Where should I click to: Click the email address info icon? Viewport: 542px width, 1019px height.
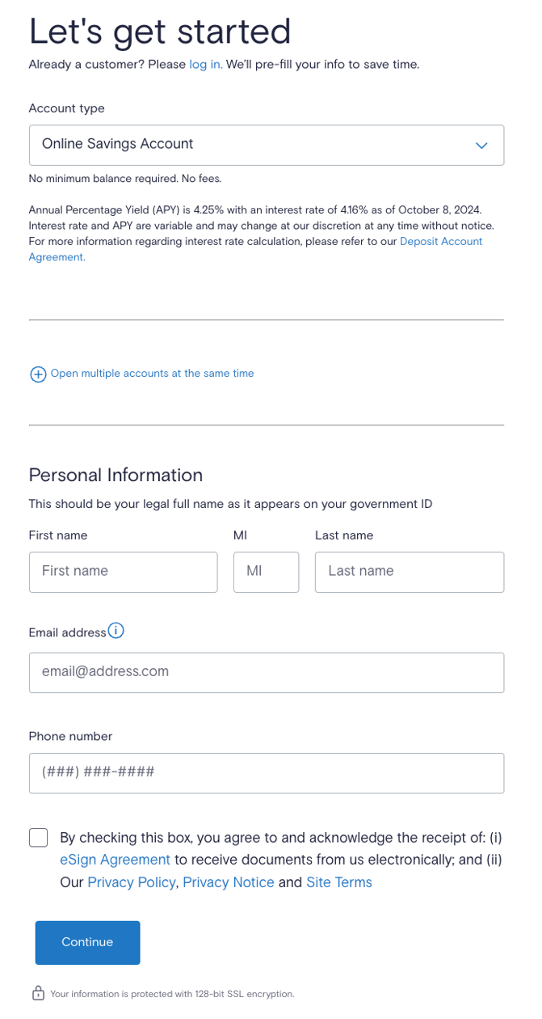click(x=116, y=631)
